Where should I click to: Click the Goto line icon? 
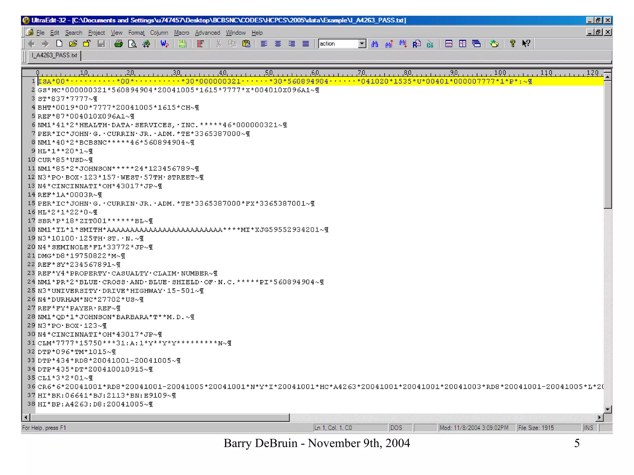click(x=430, y=44)
